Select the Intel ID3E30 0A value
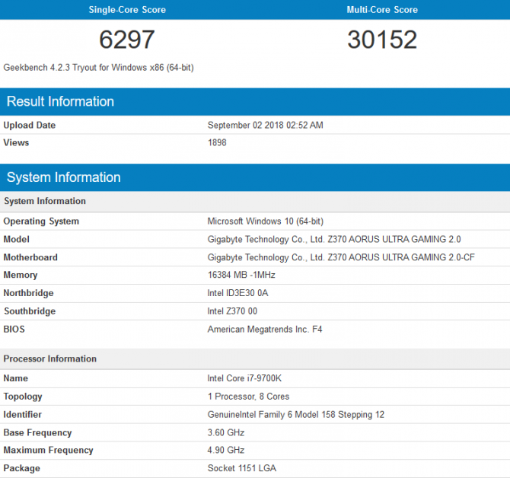 237,293
